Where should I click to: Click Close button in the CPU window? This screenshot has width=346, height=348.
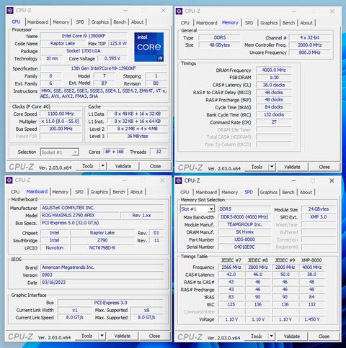pos(156,166)
